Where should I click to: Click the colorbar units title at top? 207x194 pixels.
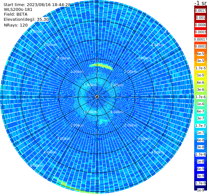[201, 3]
